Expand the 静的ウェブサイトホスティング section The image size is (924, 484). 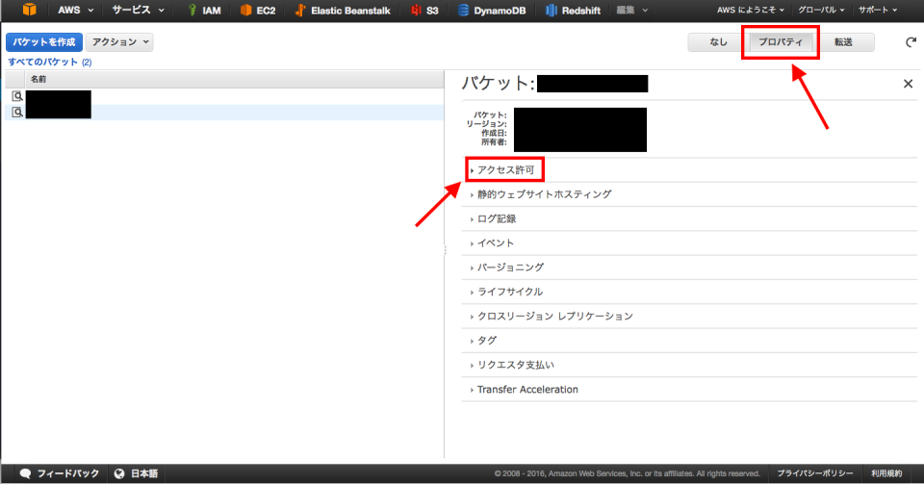click(x=544, y=194)
